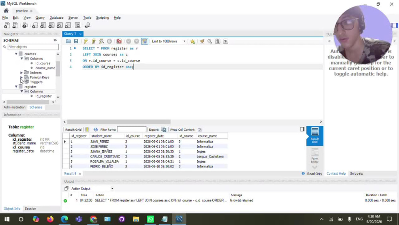Toggle word wrapping in the editor
This screenshot has width=399, height=225.
click(x=225, y=41)
